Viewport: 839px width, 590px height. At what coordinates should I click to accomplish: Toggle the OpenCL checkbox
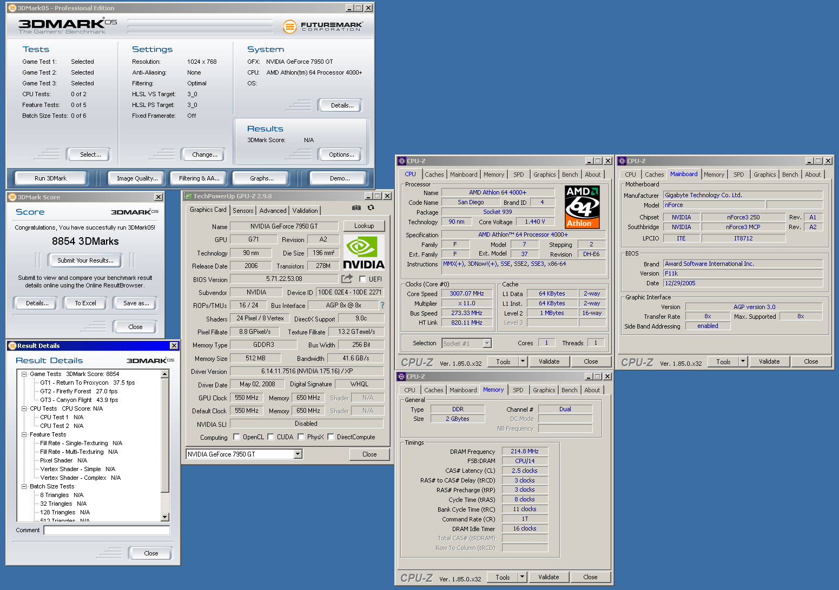point(236,437)
